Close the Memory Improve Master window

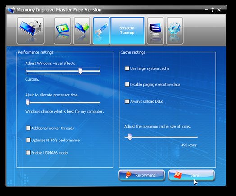pyautogui.click(x=219, y=10)
